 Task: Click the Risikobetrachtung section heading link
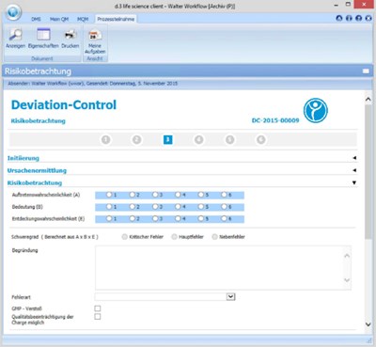(35, 182)
